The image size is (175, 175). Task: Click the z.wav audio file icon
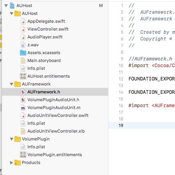23,45
